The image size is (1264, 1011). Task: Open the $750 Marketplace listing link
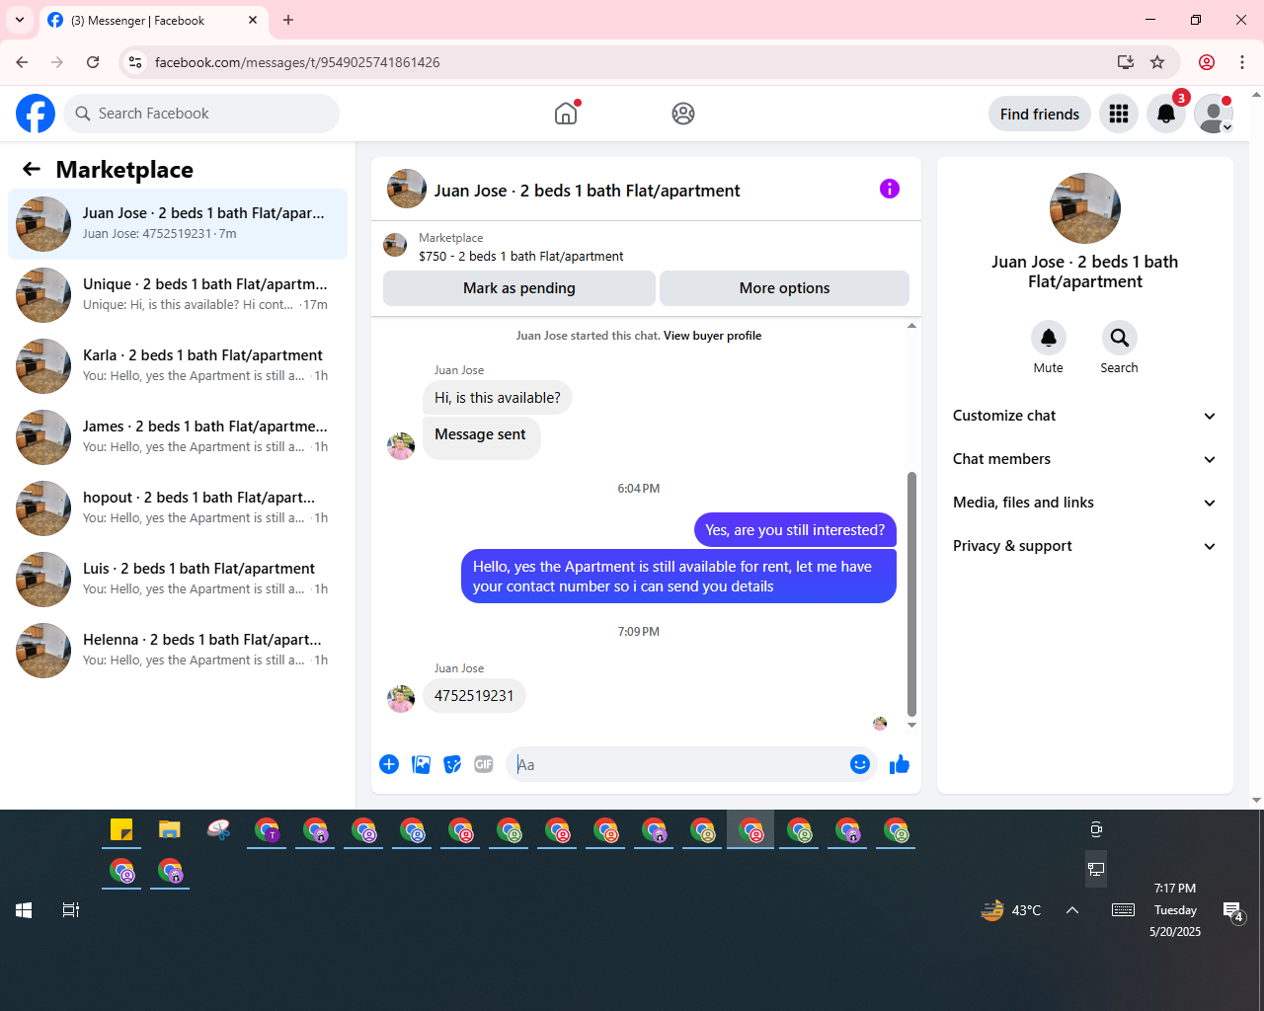[521, 256]
